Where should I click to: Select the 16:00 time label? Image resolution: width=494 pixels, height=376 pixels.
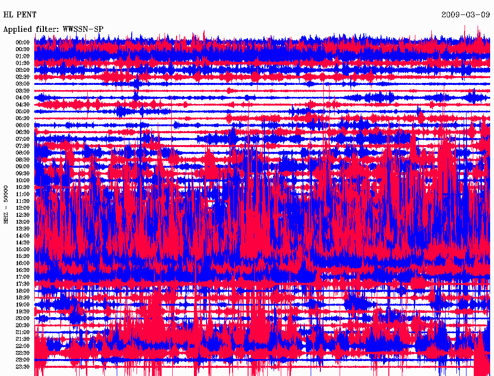pyautogui.click(x=23, y=263)
